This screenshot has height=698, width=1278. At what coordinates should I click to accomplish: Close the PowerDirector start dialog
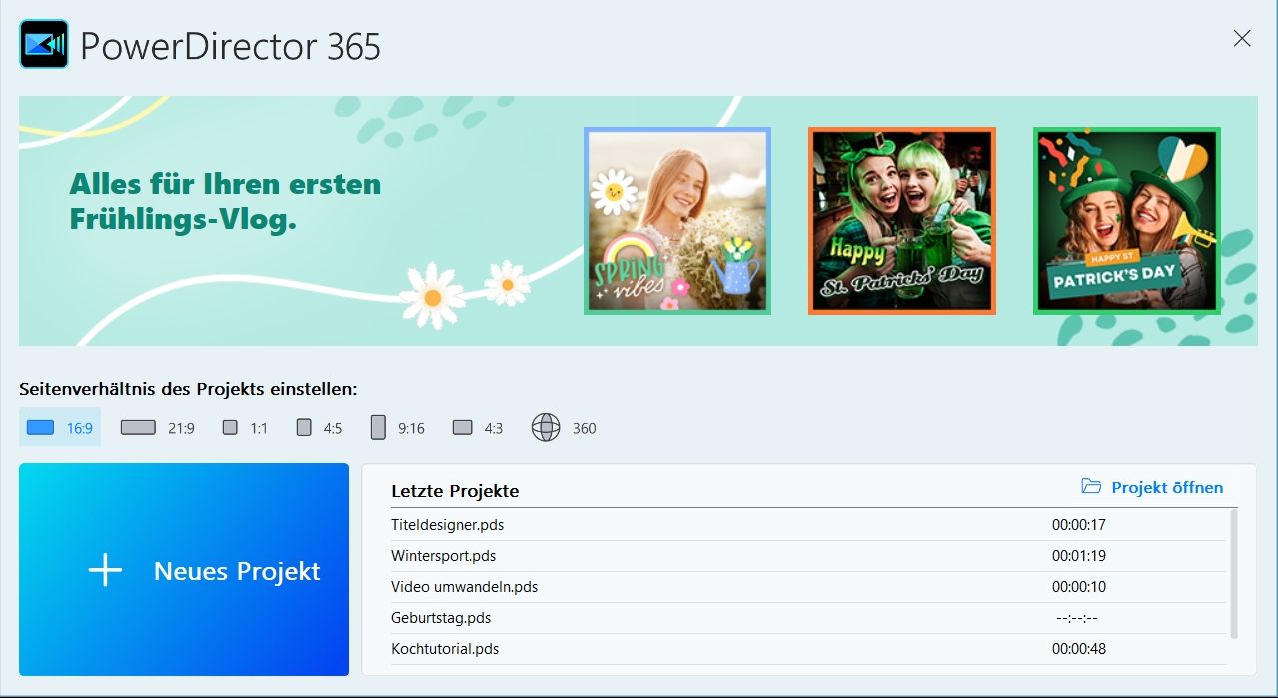pos(1242,39)
